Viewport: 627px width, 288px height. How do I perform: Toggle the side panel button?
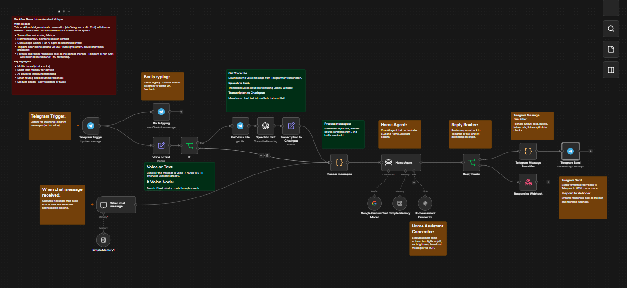(x=611, y=70)
